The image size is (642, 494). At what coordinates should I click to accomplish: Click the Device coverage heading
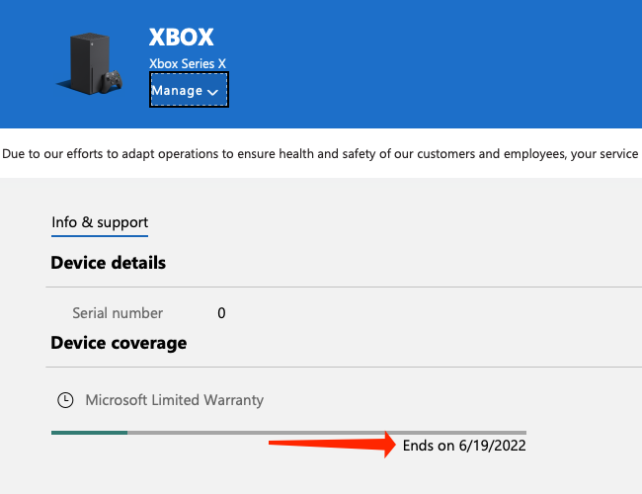tap(119, 343)
